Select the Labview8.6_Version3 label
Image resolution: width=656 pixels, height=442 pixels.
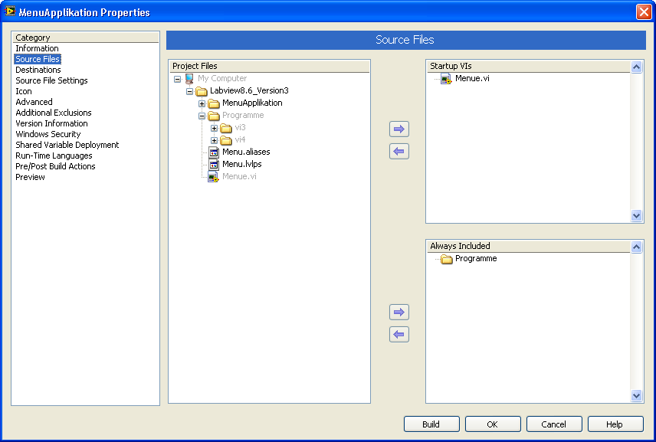[249, 90]
